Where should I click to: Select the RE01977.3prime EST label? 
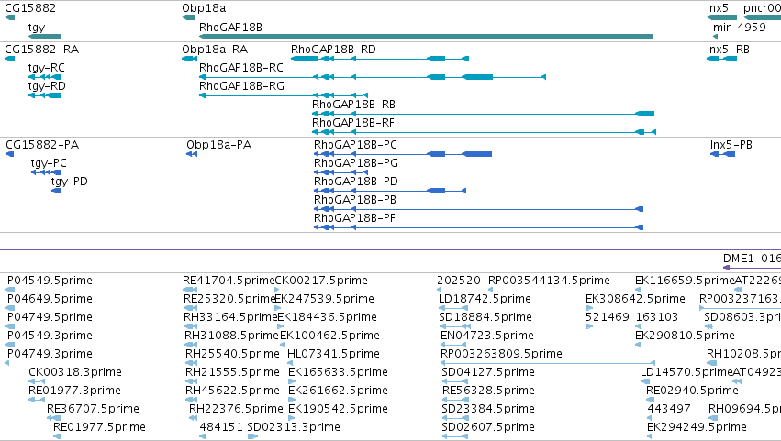[x=74, y=391]
